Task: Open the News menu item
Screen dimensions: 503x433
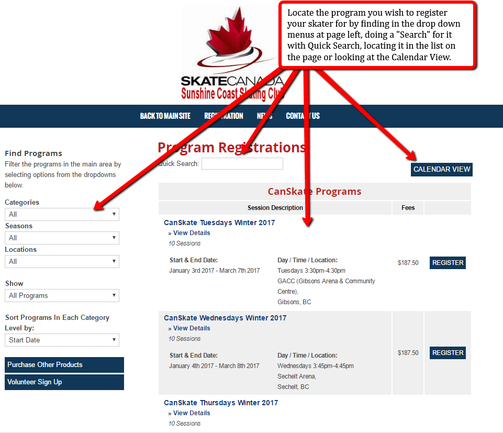Action: [265, 116]
